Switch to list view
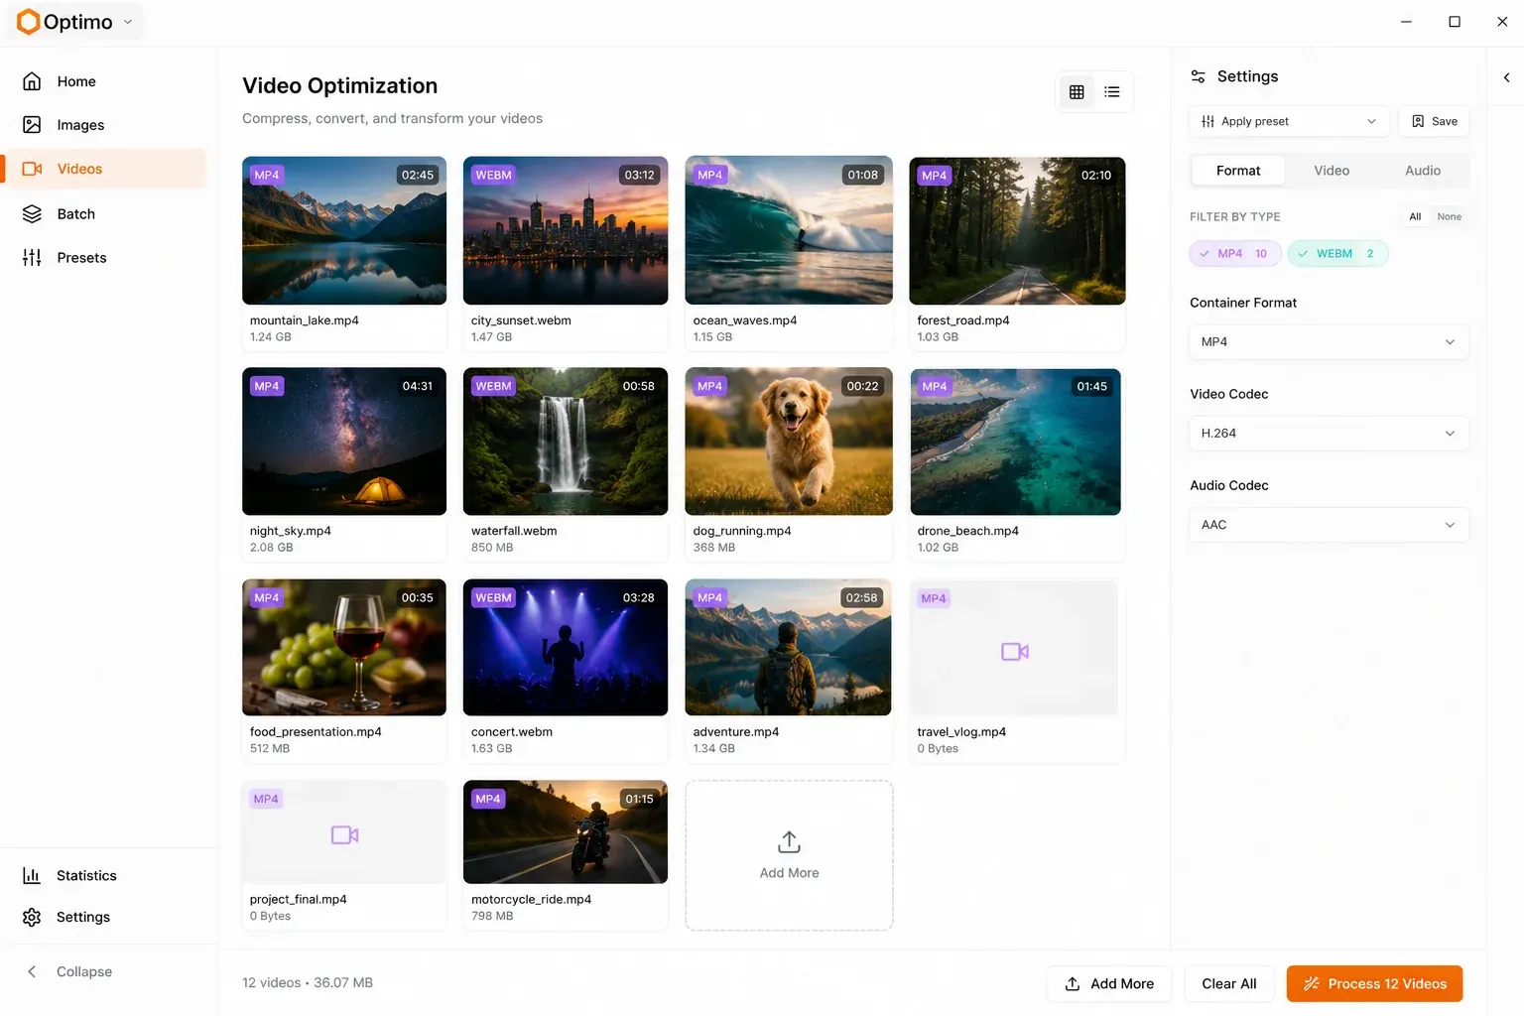Viewport: 1524px width, 1016px height. 1112,92
